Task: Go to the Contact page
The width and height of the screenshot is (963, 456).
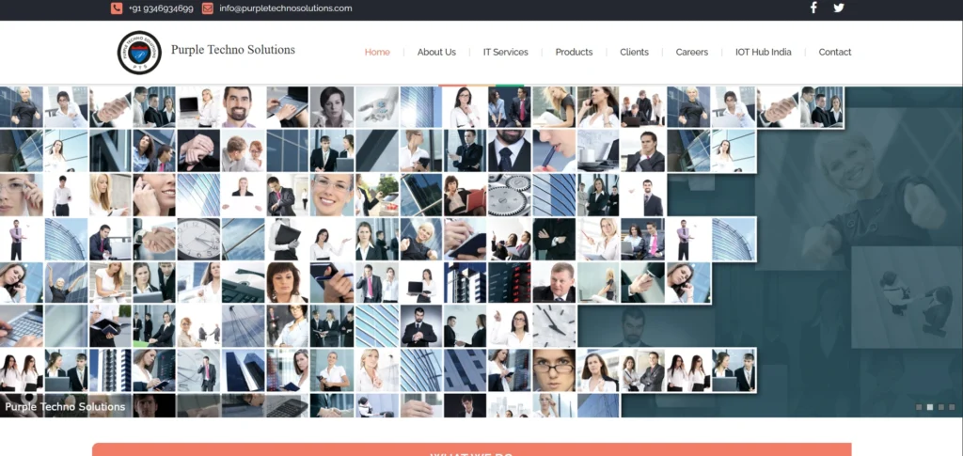Action: point(834,53)
